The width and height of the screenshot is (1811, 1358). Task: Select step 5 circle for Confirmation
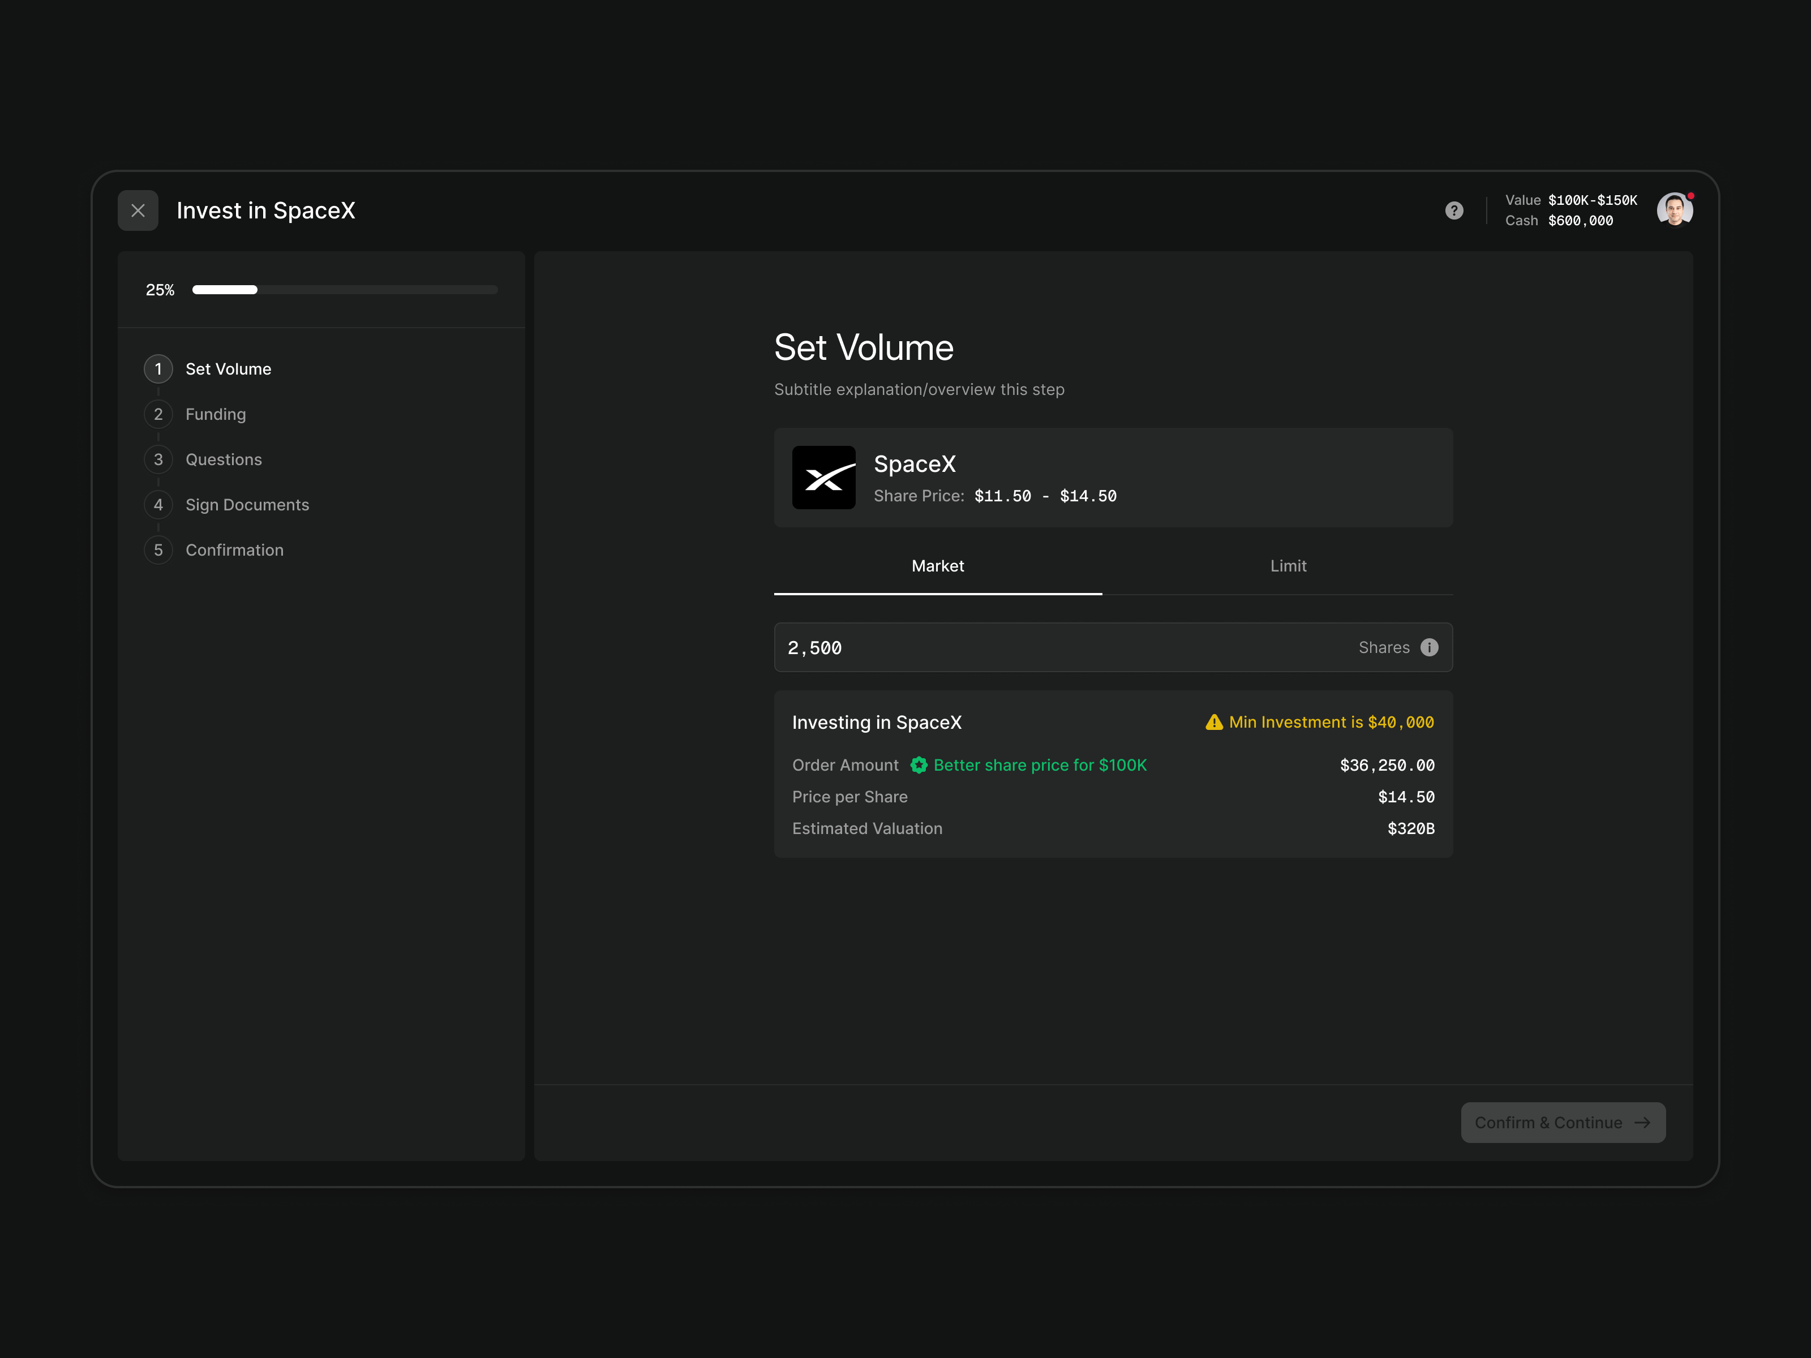click(158, 550)
